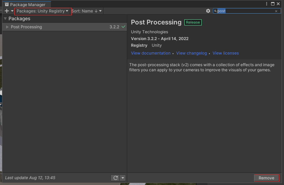This screenshot has height=185, width=284.
Task: Close the Package Manager window
Action: pos(278,4)
